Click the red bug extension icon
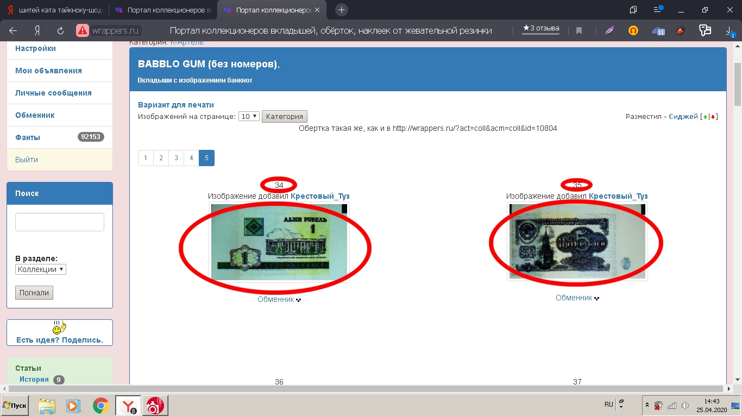Screen dimensions: 742x417 click(x=681, y=31)
